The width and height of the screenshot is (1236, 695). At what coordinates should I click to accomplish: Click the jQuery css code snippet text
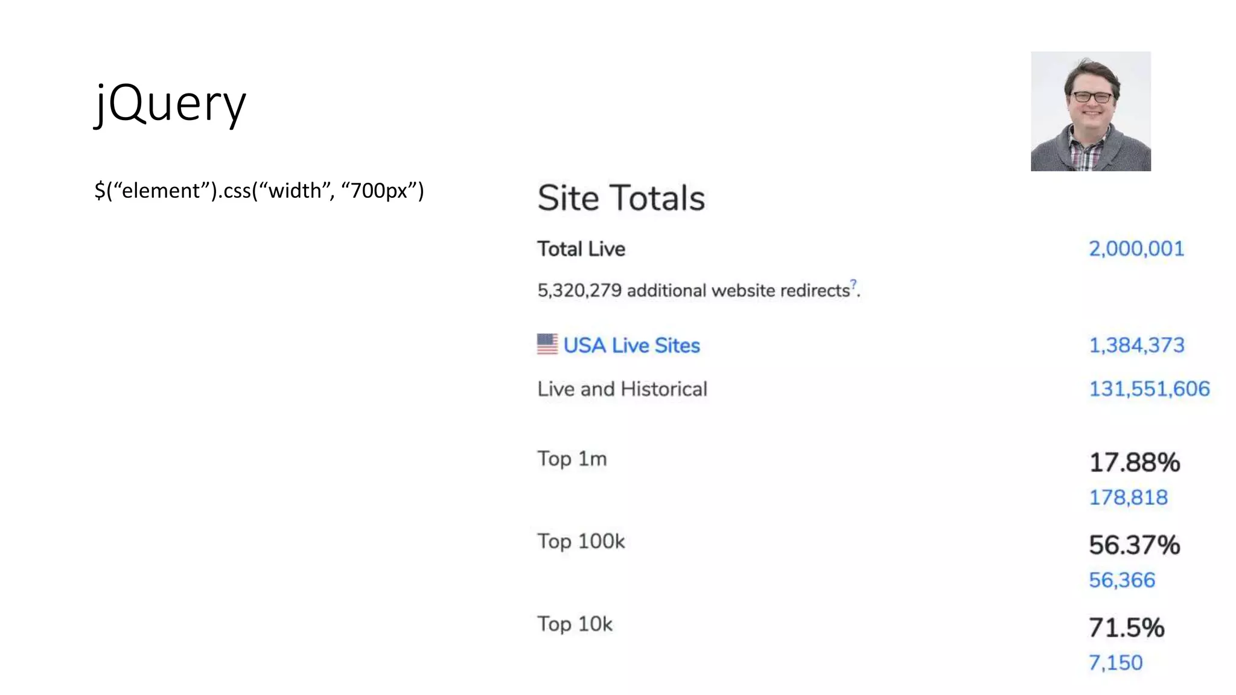(260, 191)
